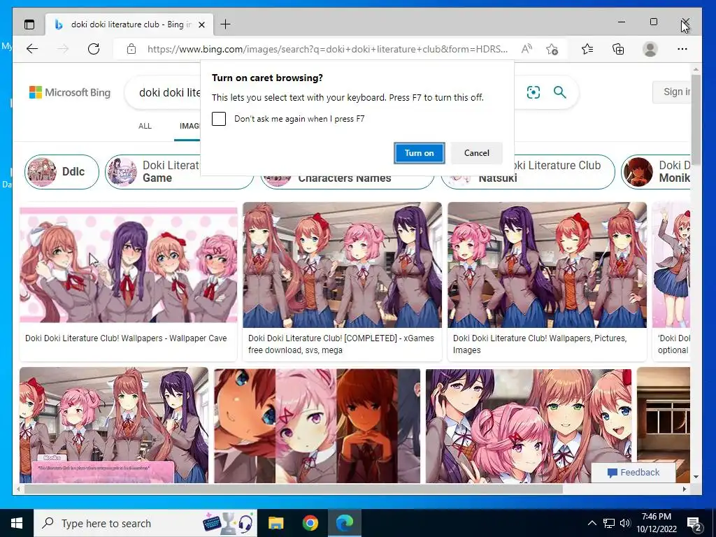Open File Explorer from taskbar
716x537 pixels.
tap(275, 523)
